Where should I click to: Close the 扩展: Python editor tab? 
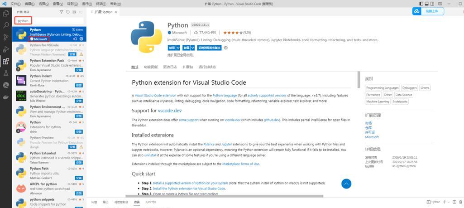(x=116, y=12)
